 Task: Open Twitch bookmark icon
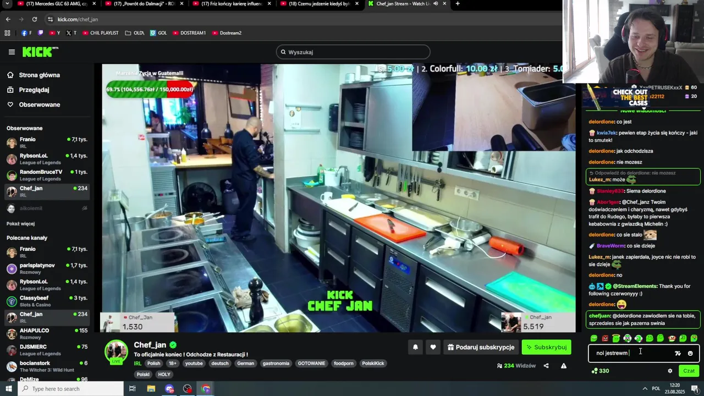click(41, 33)
